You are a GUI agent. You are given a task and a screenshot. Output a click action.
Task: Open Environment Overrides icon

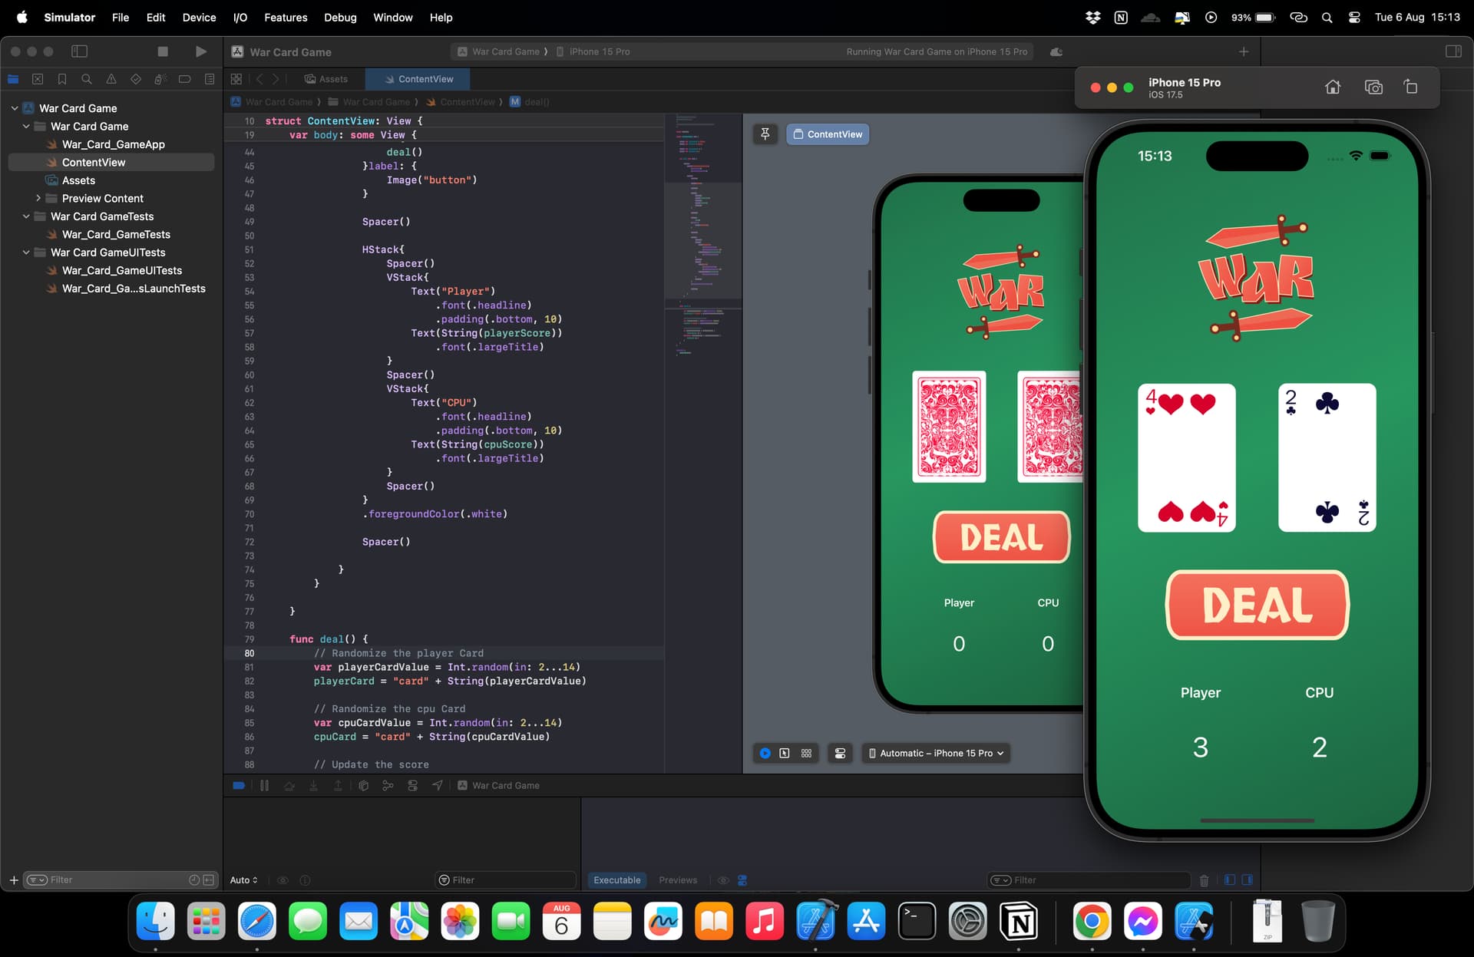click(x=412, y=786)
